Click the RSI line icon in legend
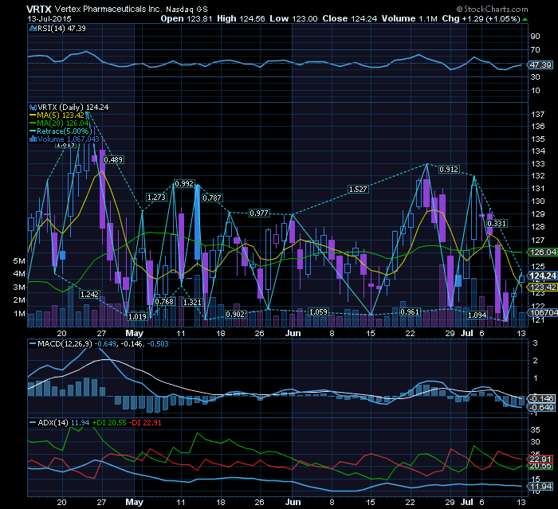The image size is (558, 509). (33, 29)
